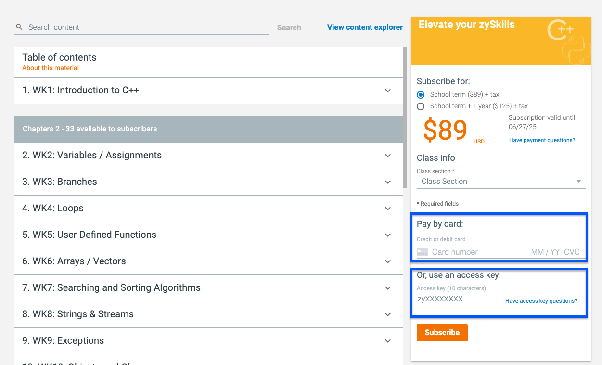Open the Class Section dropdown

pos(500,182)
